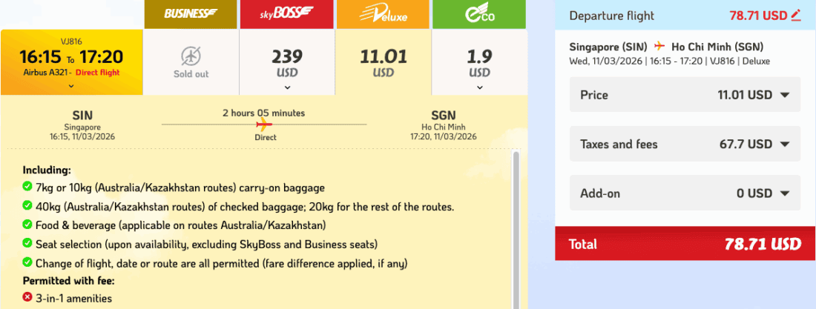Click the green check beside checked baggage line
The height and width of the screenshot is (309, 816).
click(27, 206)
